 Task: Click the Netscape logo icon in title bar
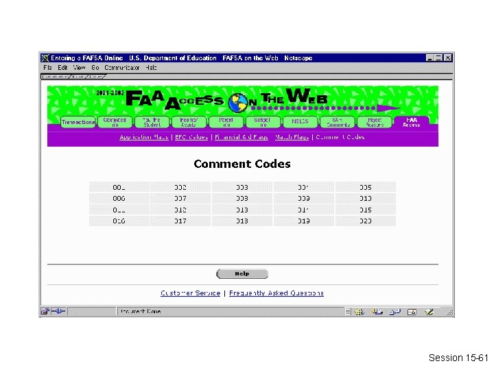point(45,58)
